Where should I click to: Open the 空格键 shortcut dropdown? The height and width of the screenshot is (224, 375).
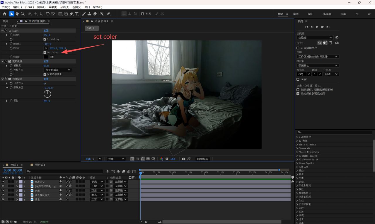click(315, 38)
